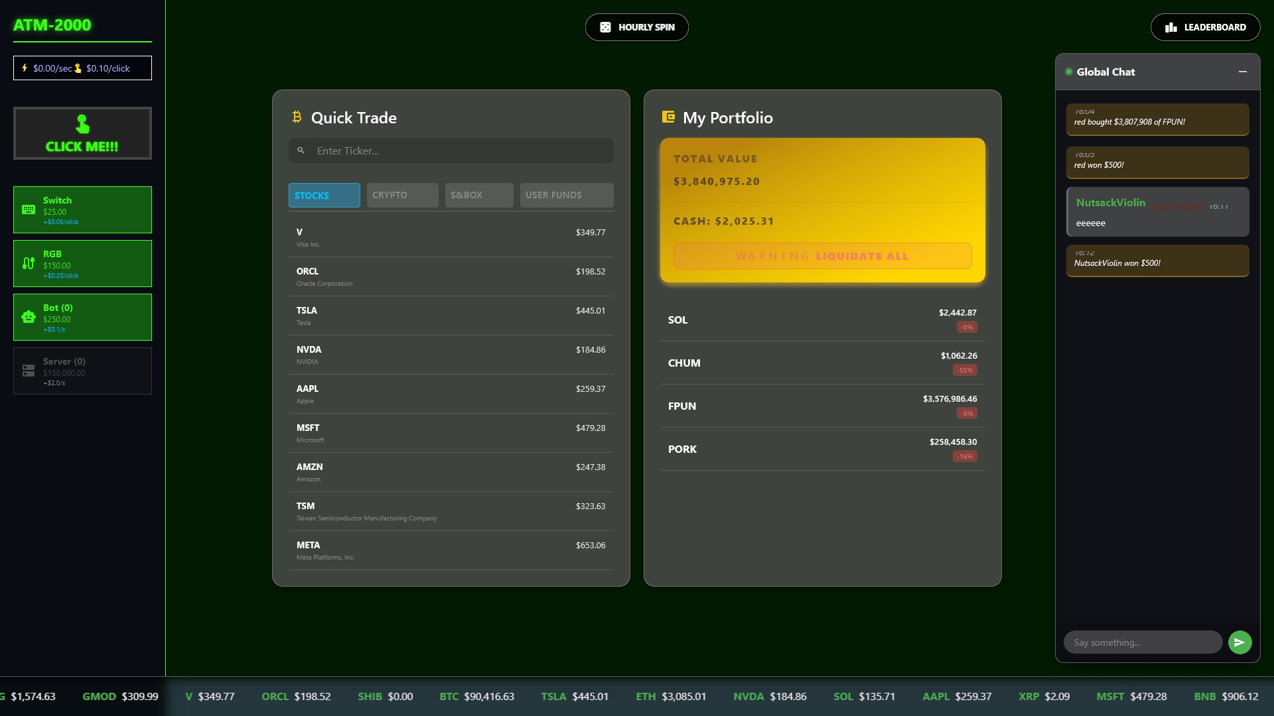Click the Server upgrade icon

29,371
